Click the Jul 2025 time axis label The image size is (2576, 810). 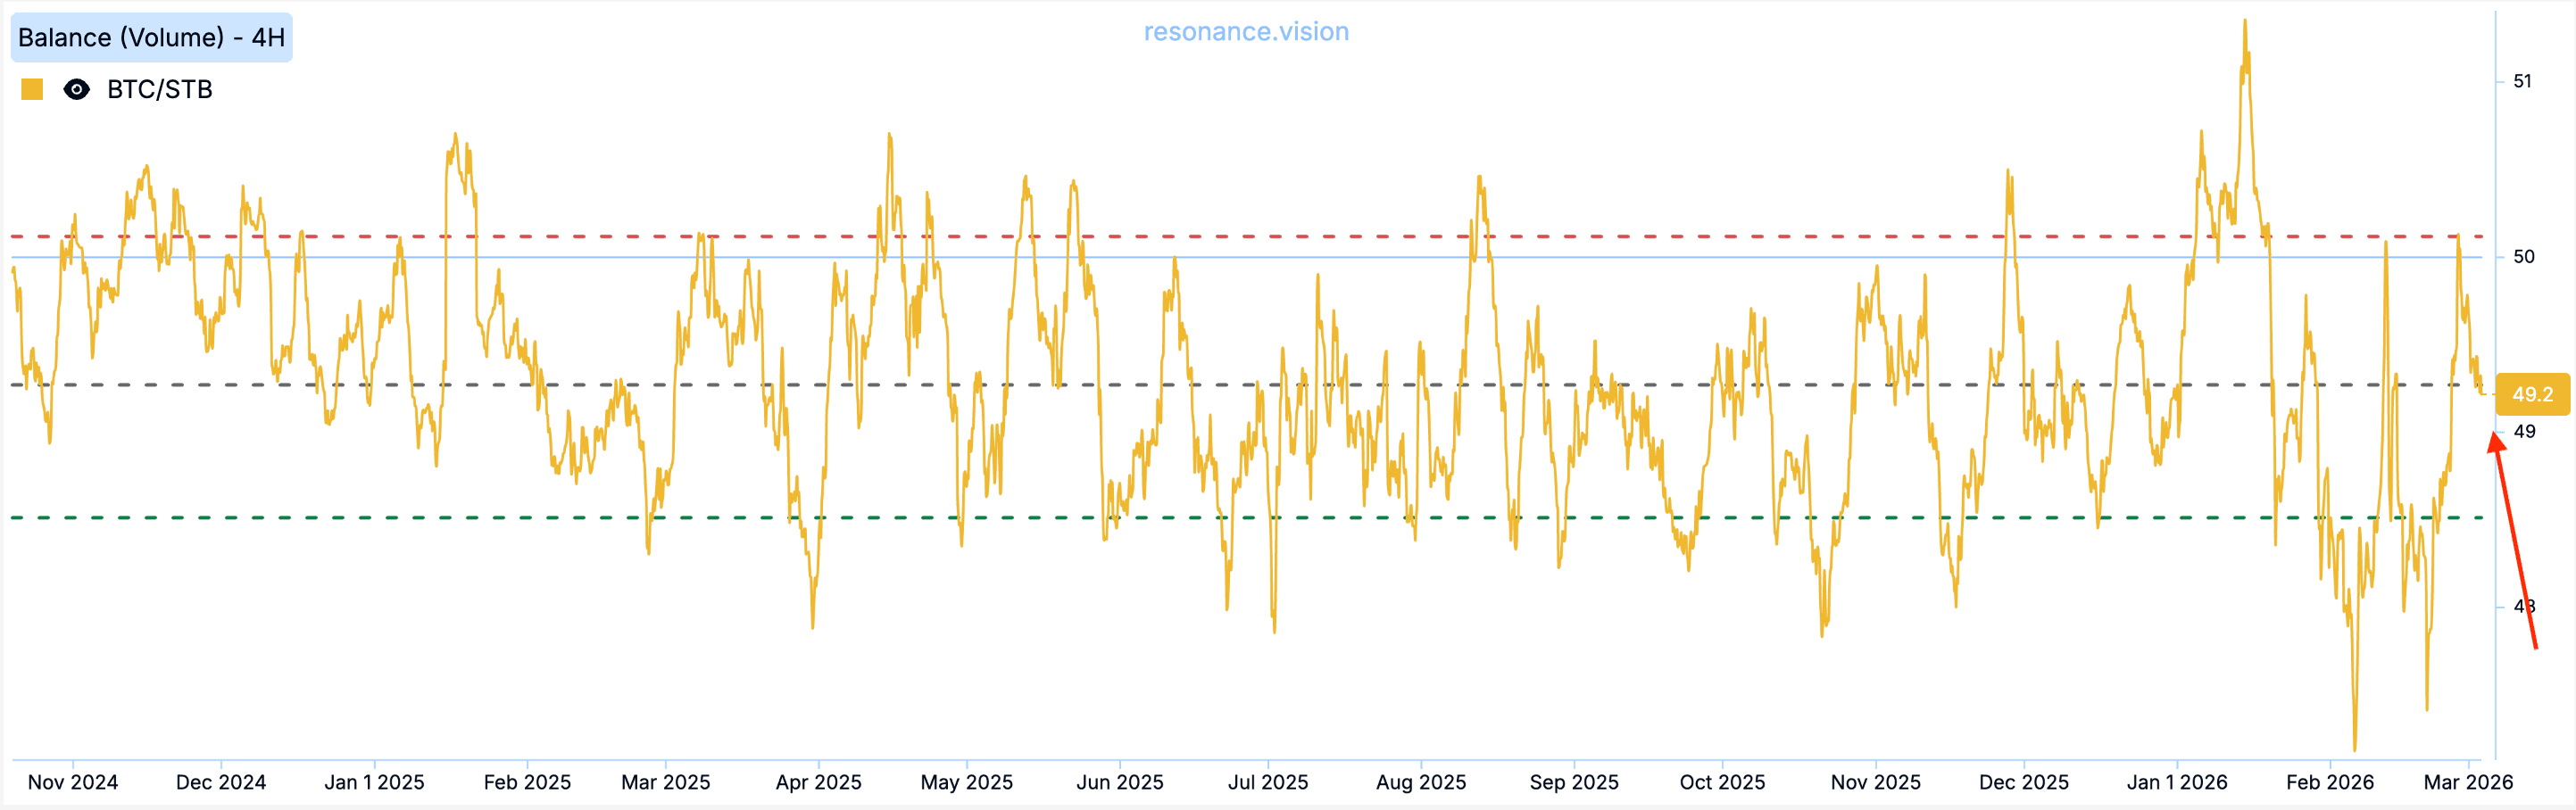[1267, 782]
